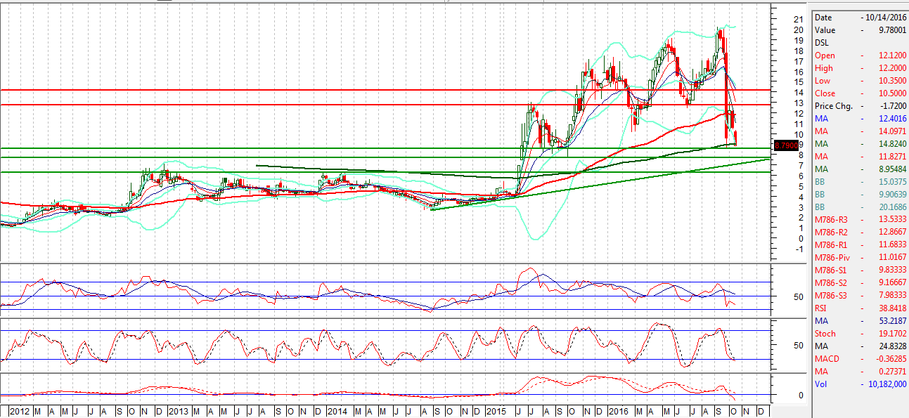Select the Vol value 10,182,000
Viewport: 909px width, 418px height.
(x=886, y=384)
